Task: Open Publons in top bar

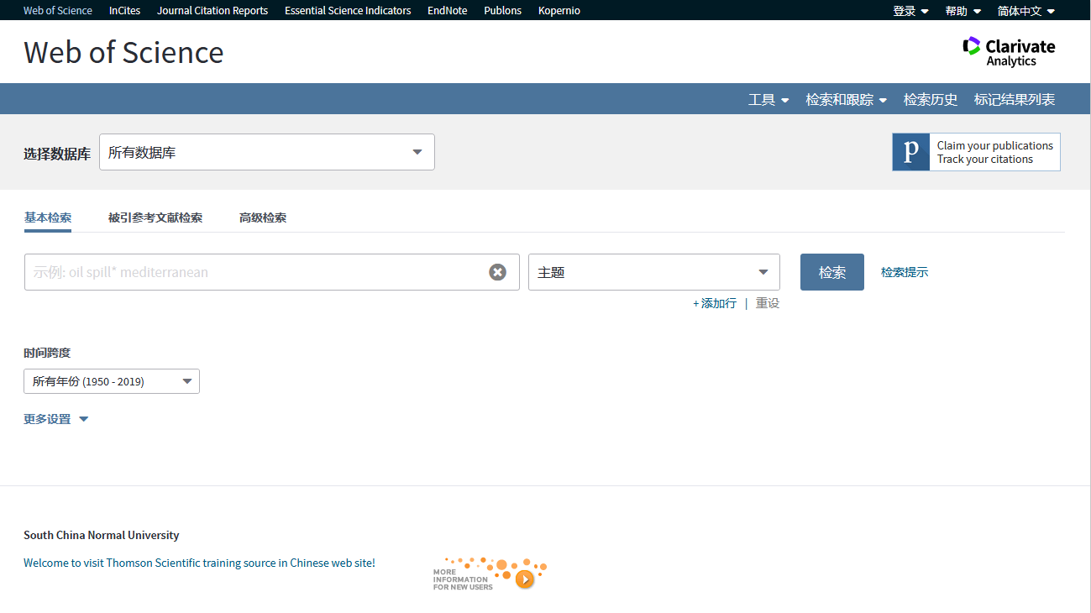Action: (503, 11)
